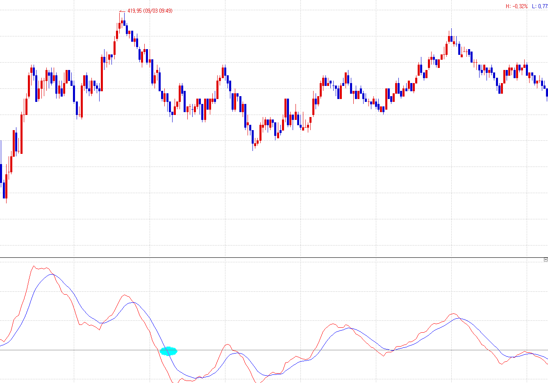Image resolution: width=548 pixels, height=383 pixels.
Task: Select the highest peak of red oscillator line
Action: (34, 266)
